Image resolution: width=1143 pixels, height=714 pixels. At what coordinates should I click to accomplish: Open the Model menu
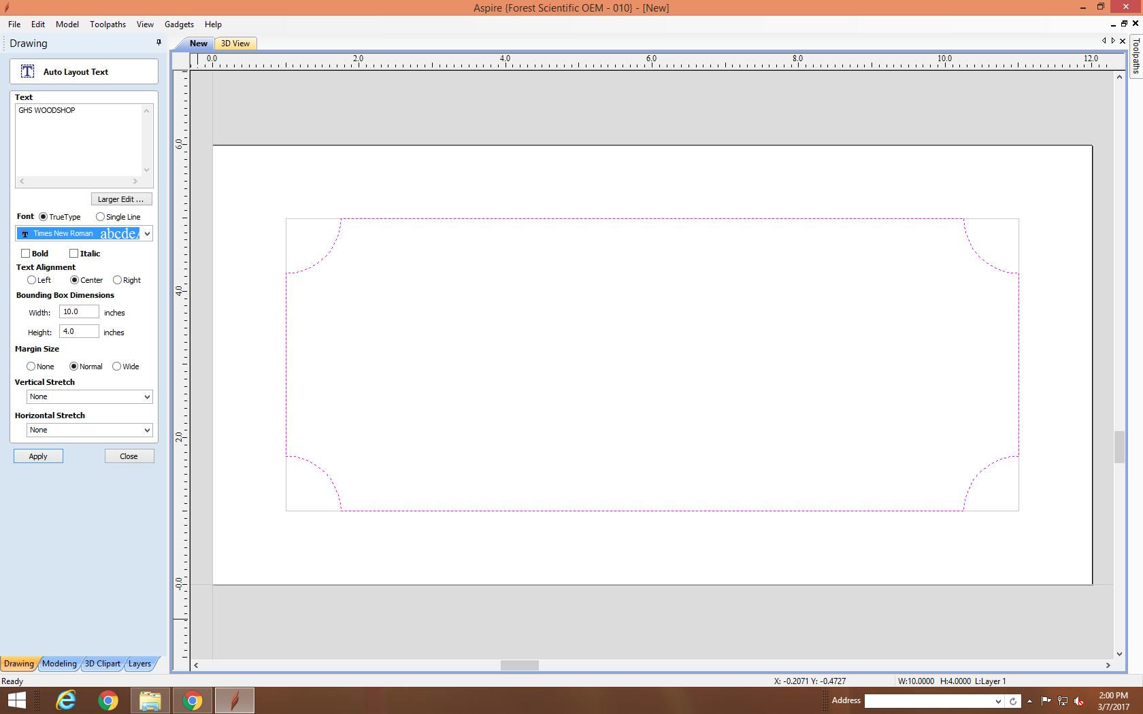point(67,24)
